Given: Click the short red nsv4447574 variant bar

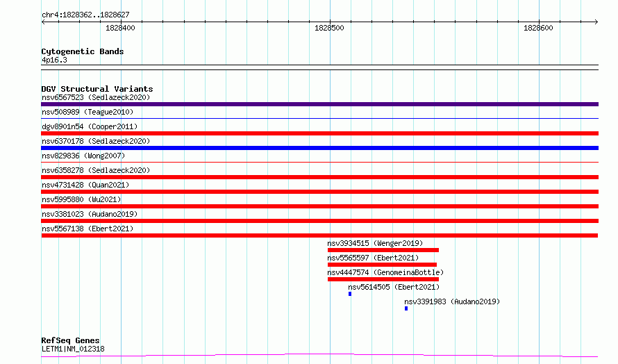Looking at the screenshot, I should 383,279.
